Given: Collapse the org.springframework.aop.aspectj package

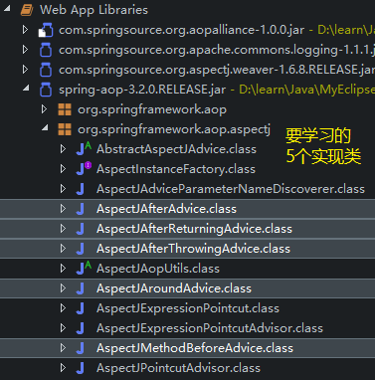Looking at the screenshot, I should (x=45, y=128).
